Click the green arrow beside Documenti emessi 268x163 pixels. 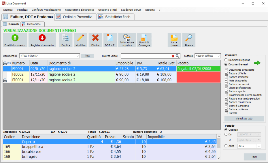(257, 63)
